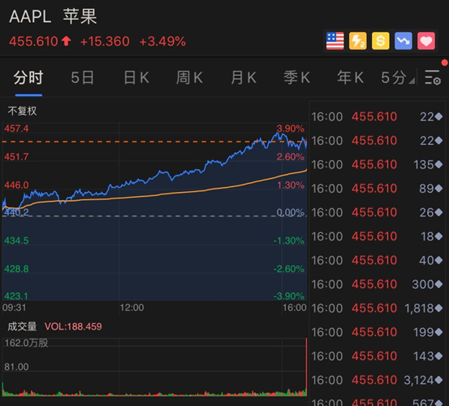The image size is (449, 406).
Task: Select the trade row with volume 3,124
Action: pos(377,380)
